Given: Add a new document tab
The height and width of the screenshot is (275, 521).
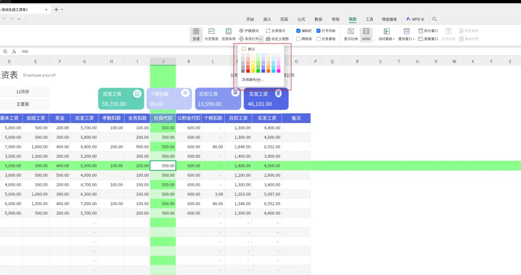Looking at the screenshot, I should click(56, 10).
